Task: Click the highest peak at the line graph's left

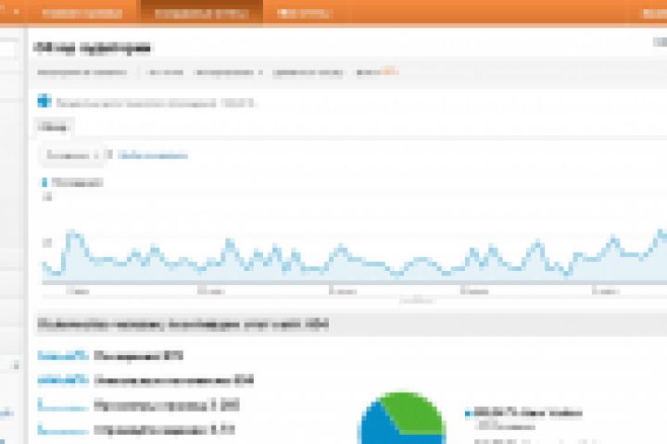Action: (x=73, y=233)
